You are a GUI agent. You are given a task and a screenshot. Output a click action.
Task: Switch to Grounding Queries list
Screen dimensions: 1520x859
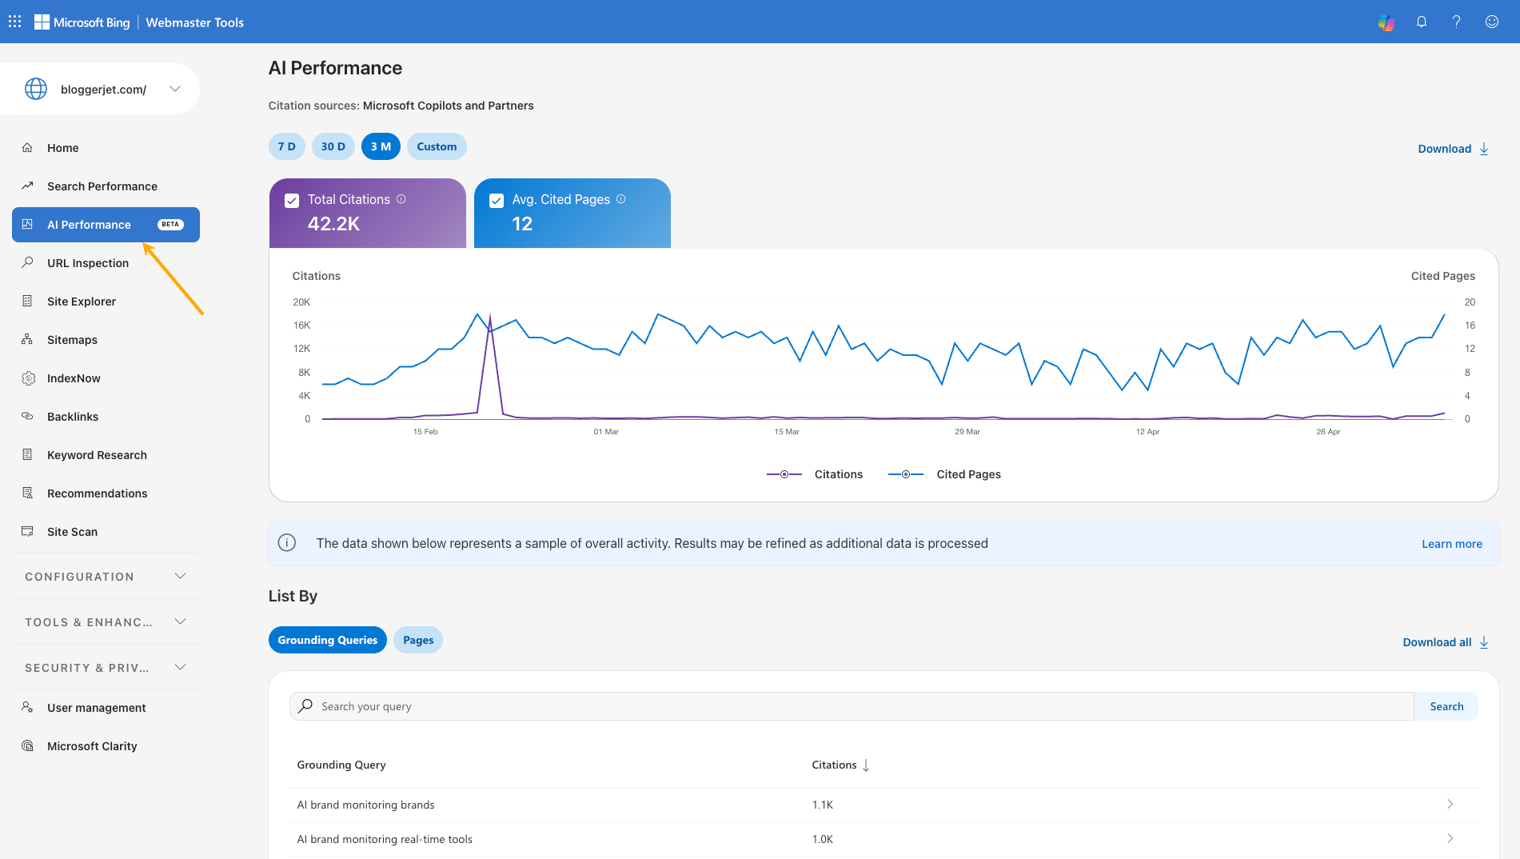pos(328,640)
